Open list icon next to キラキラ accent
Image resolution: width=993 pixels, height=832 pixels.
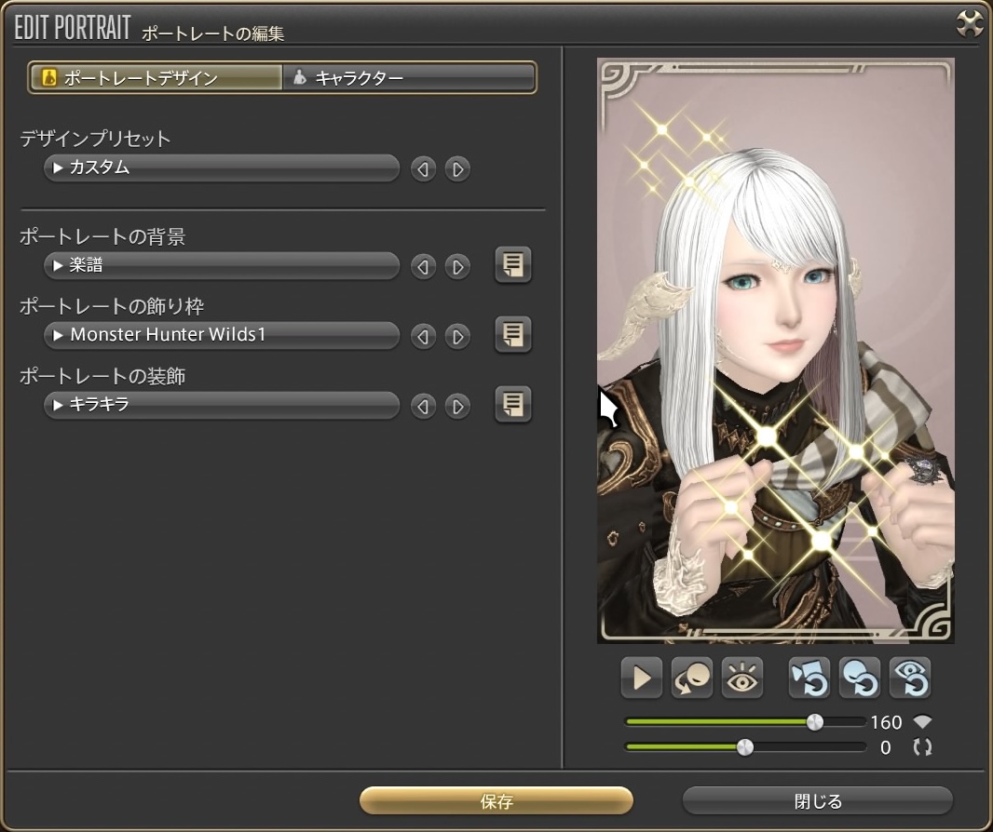coord(512,405)
